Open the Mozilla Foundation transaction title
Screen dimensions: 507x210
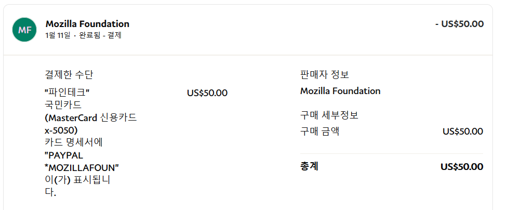pos(87,24)
